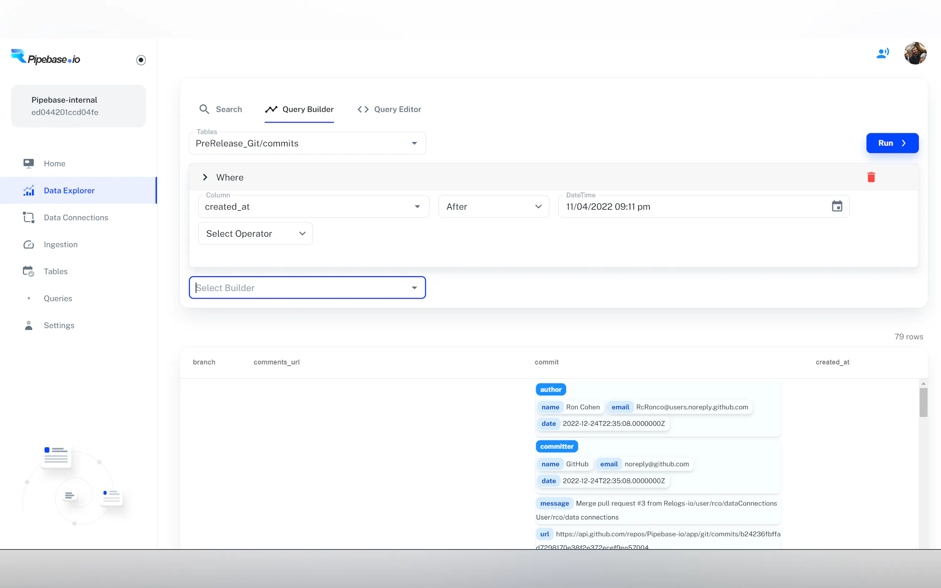This screenshot has height=588, width=941.
Task: Open the Select Operator dropdown
Action: click(255, 233)
